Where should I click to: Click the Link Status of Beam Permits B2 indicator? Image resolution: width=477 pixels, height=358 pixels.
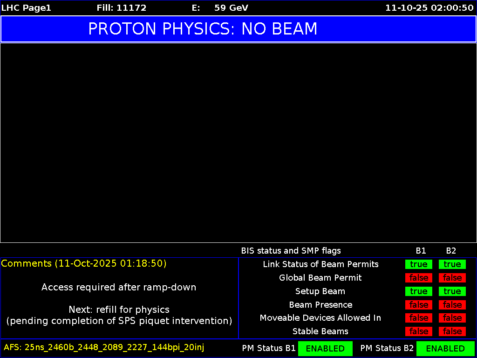click(x=451, y=264)
